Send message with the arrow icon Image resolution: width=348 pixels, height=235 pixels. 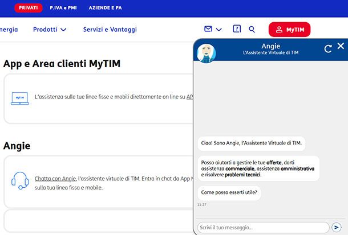click(337, 227)
